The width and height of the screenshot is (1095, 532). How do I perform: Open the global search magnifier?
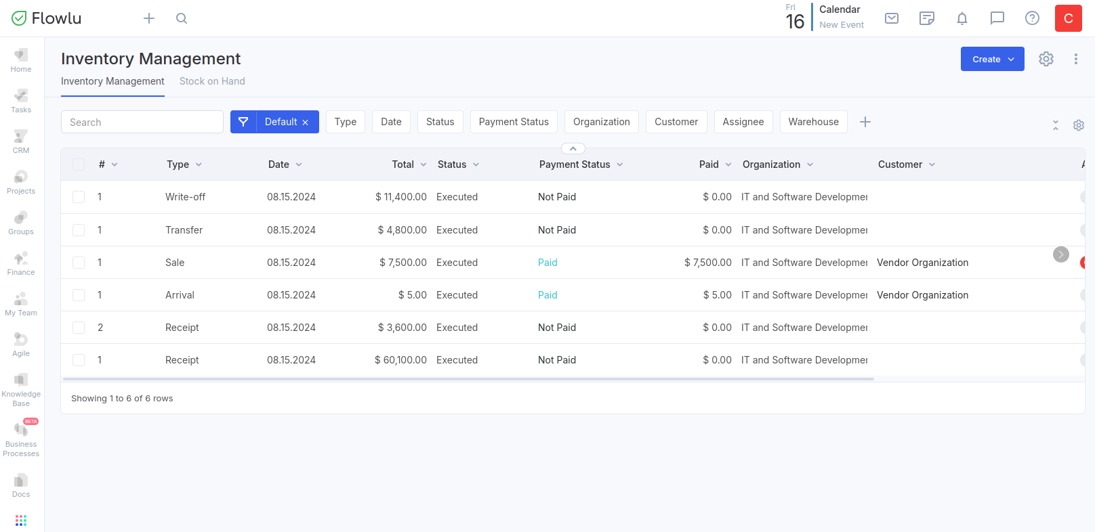click(182, 18)
